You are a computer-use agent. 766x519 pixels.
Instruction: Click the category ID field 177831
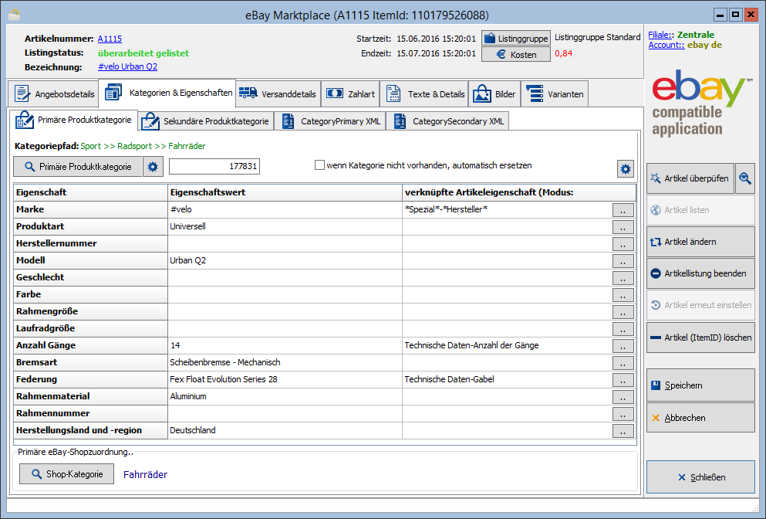[214, 166]
